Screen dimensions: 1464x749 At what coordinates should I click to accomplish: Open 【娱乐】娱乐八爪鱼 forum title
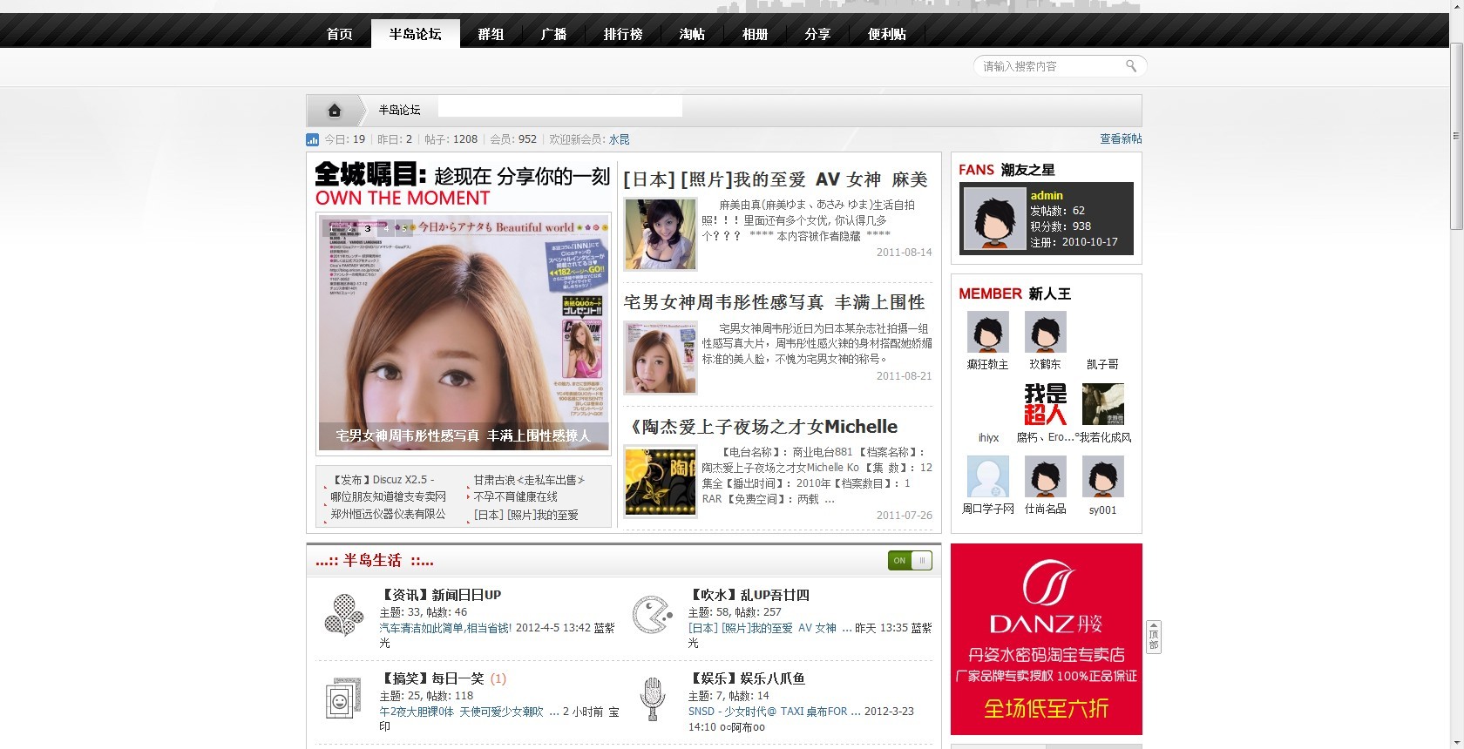[x=747, y=678]
